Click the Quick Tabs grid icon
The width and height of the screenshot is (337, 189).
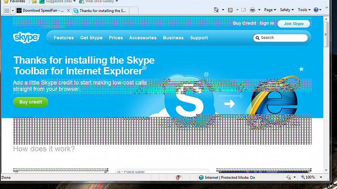click(7, 10)
